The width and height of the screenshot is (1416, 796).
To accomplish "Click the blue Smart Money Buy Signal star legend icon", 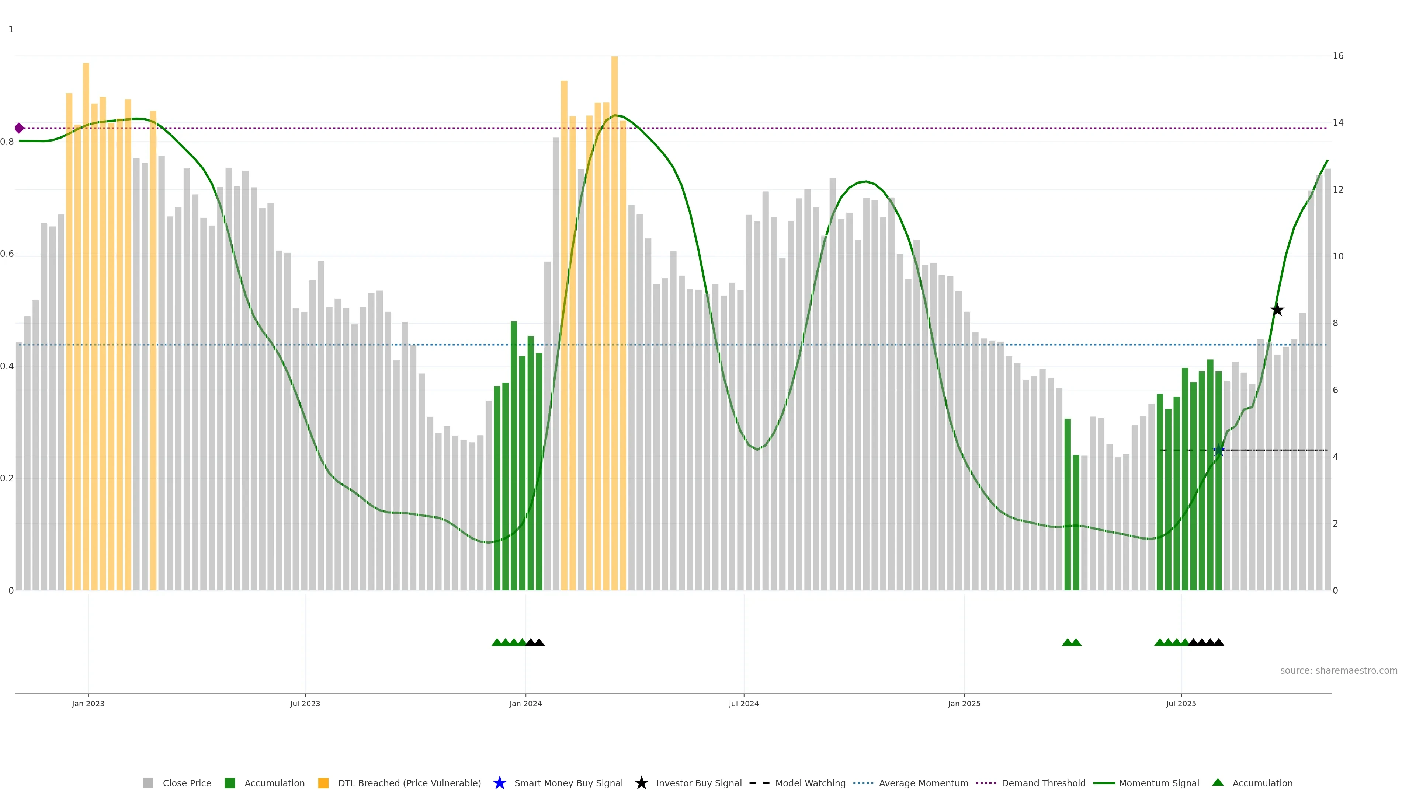I will tap(499, 783).
